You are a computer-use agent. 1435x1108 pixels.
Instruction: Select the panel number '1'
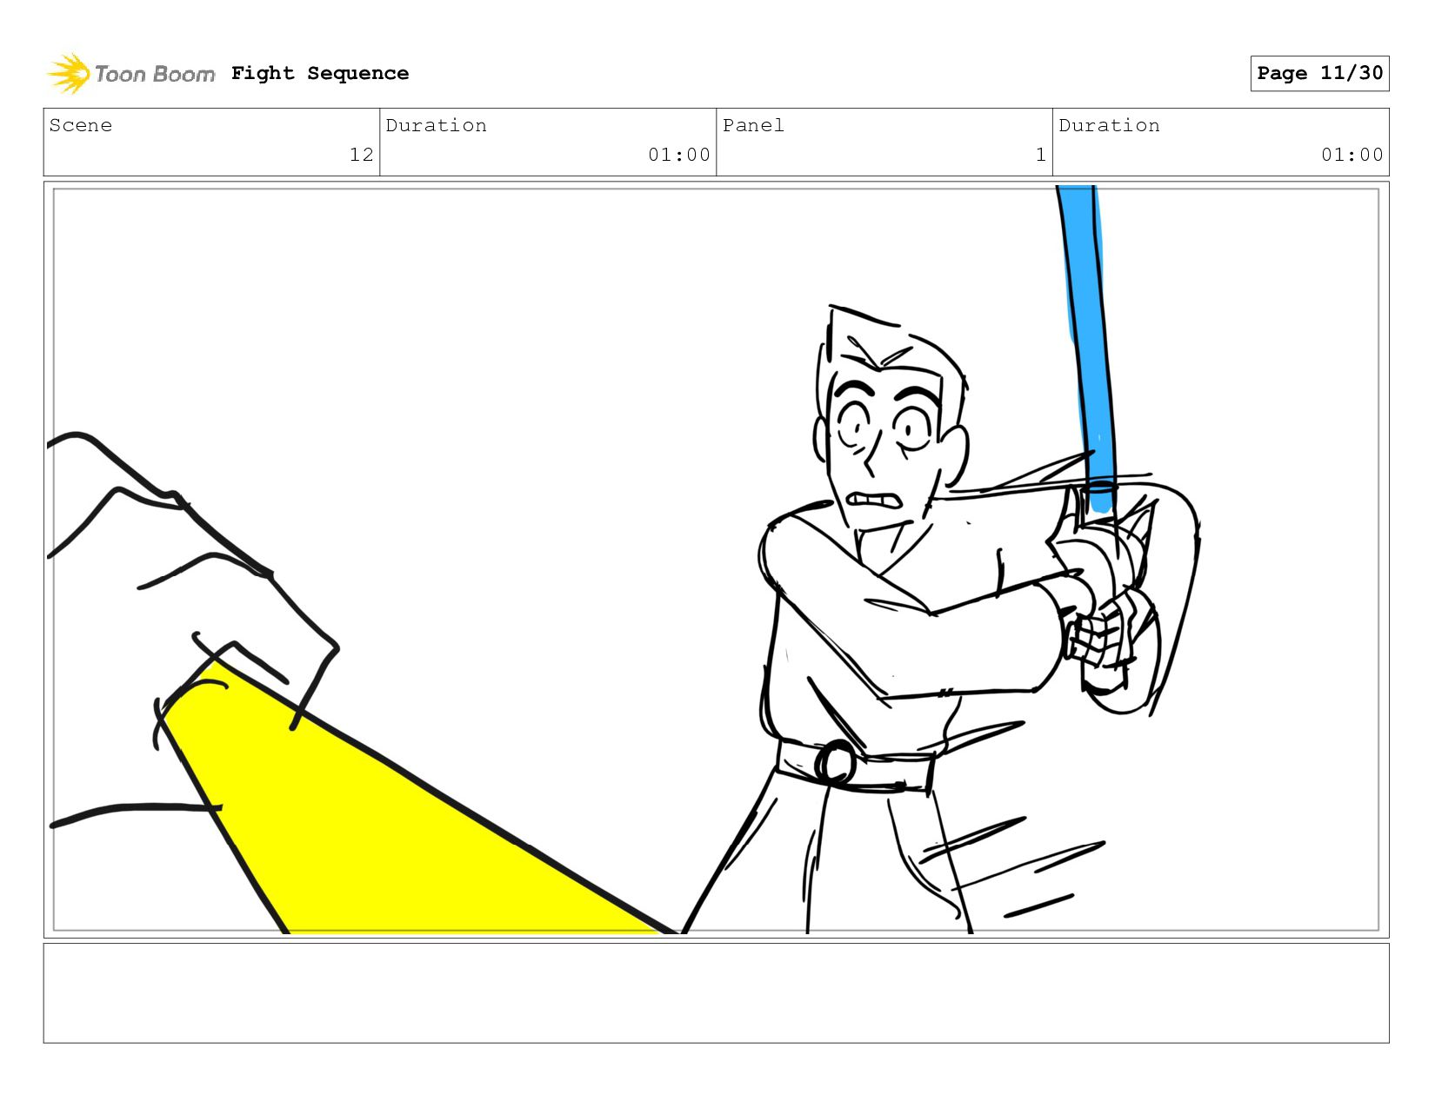(x=1040, y=155)
